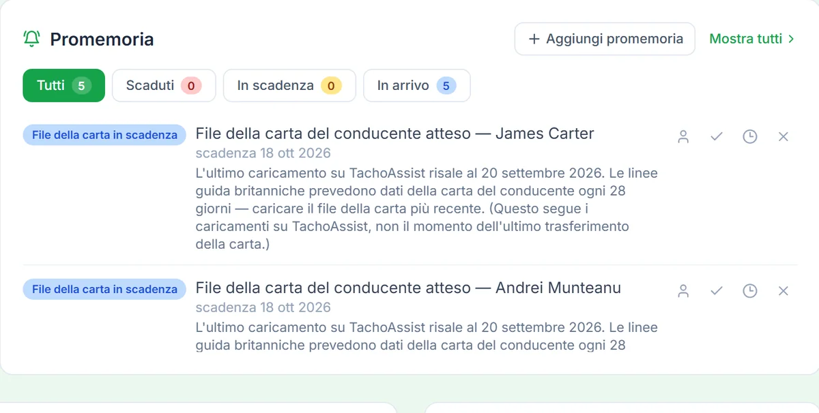Click the assign person icon for Andrei Munteanu
The image size is (819, 413).
683,291
